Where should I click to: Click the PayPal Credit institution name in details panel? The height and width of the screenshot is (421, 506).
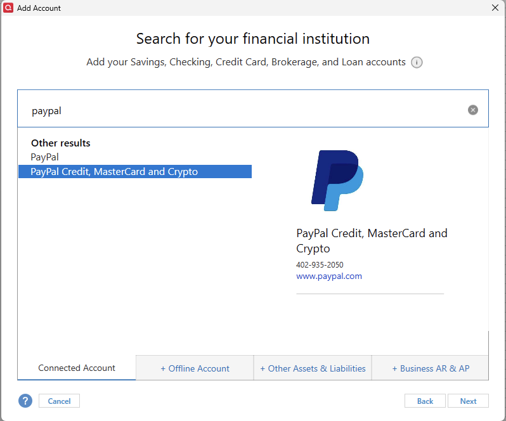[x=372, y=241]
